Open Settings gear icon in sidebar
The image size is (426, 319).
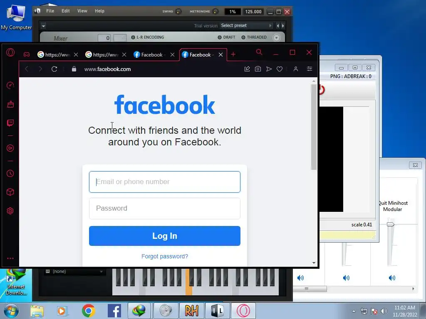[x=10, y=211]
